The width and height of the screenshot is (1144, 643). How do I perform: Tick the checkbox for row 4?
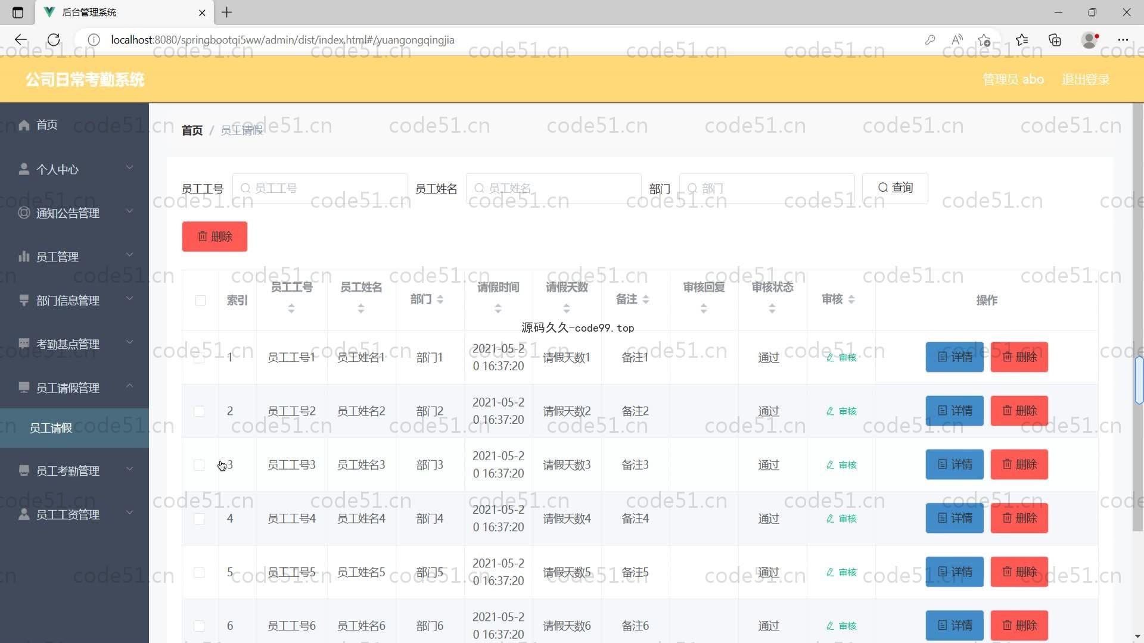click(x=199, y=519)
